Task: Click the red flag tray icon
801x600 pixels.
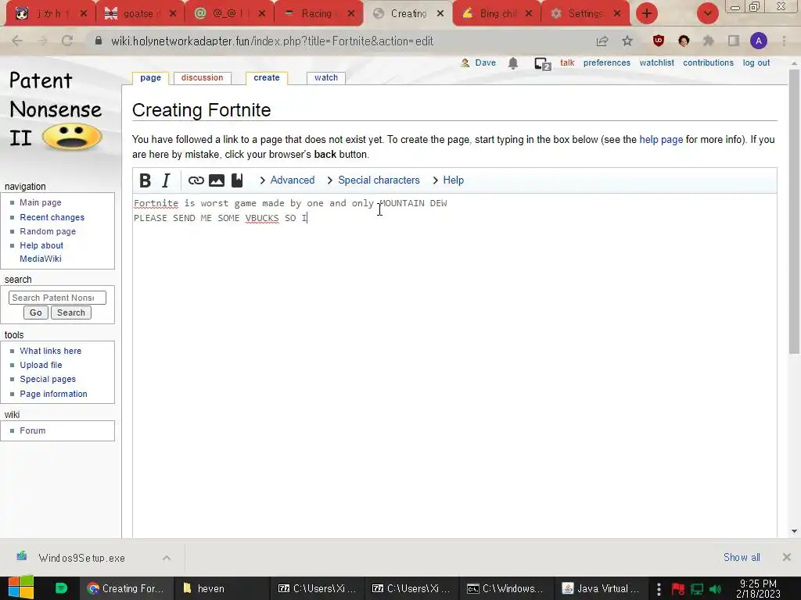Action: pyautogui.click(x=678, y=589)
